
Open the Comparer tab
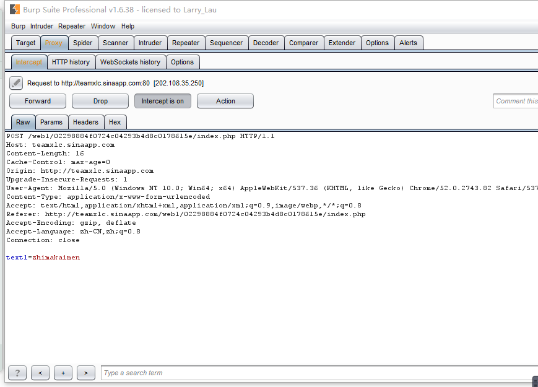click(303, 43)
